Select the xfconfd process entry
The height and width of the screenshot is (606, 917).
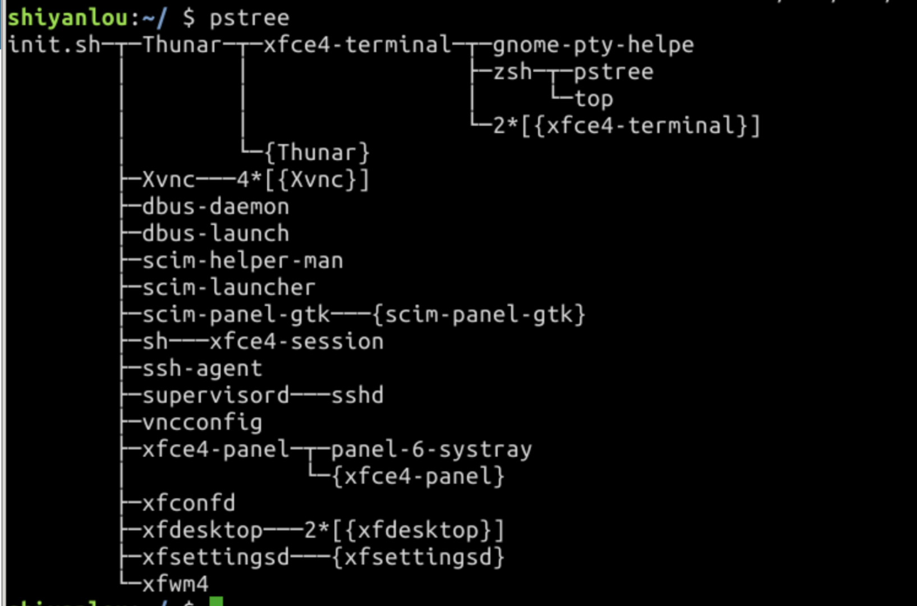(189, 503)
